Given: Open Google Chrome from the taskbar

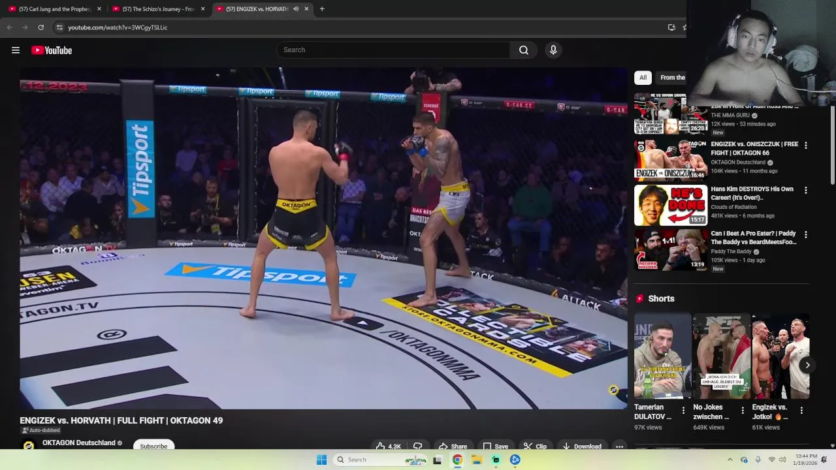Looking at the screenshot, I should pos(457,460).
